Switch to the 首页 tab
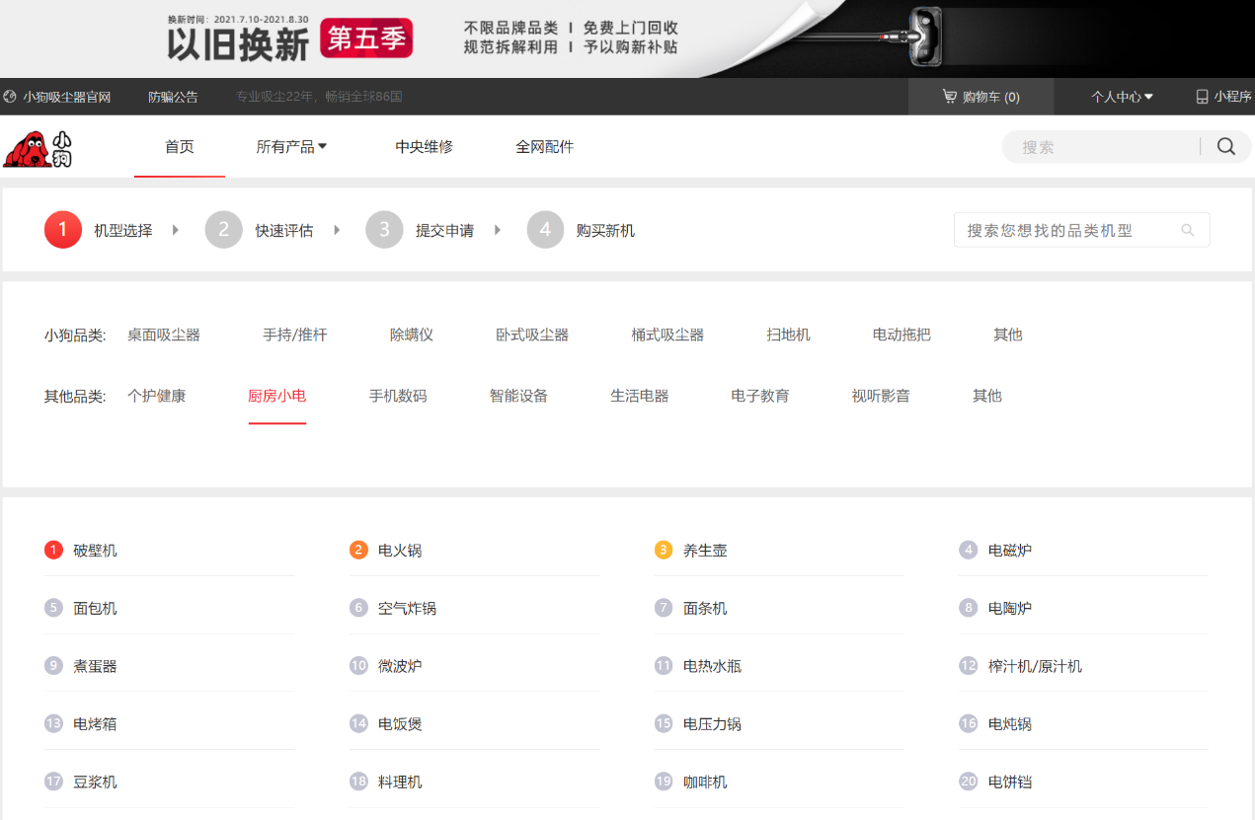The height and width of the screenshot is (820, 1255). pyautogui.click(x=179, y=146)
